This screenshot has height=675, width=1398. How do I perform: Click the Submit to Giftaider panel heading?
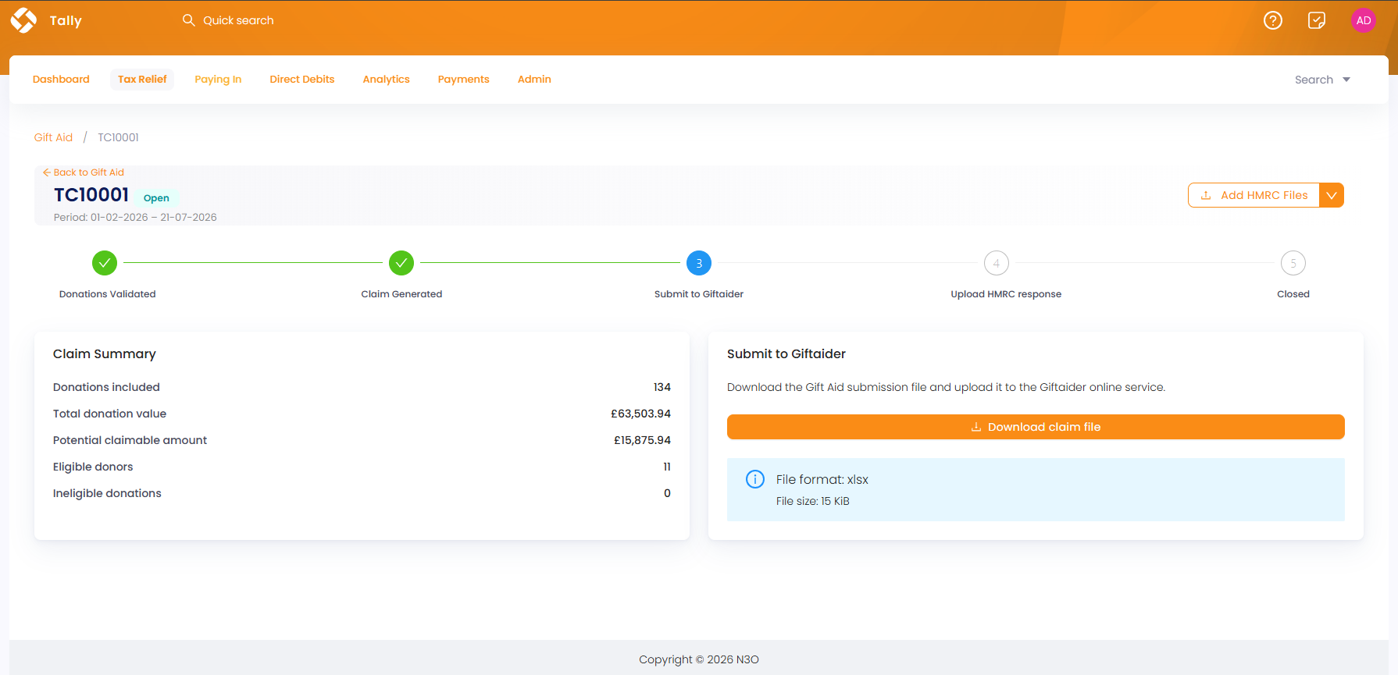[786, 353]
